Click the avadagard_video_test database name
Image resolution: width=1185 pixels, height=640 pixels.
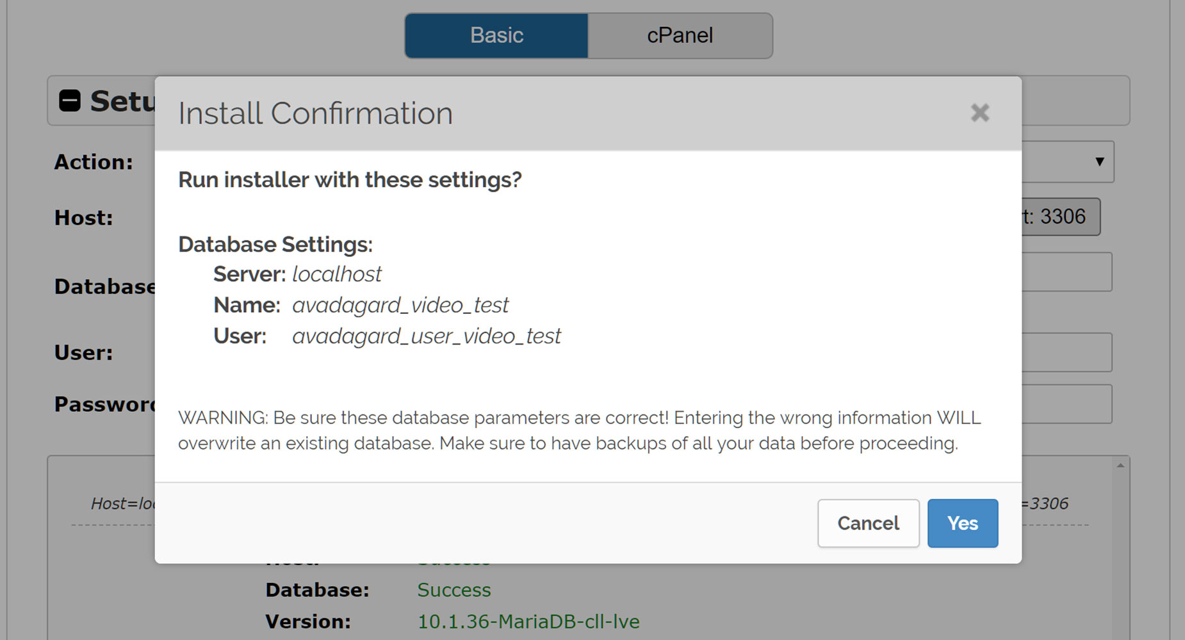400,305
